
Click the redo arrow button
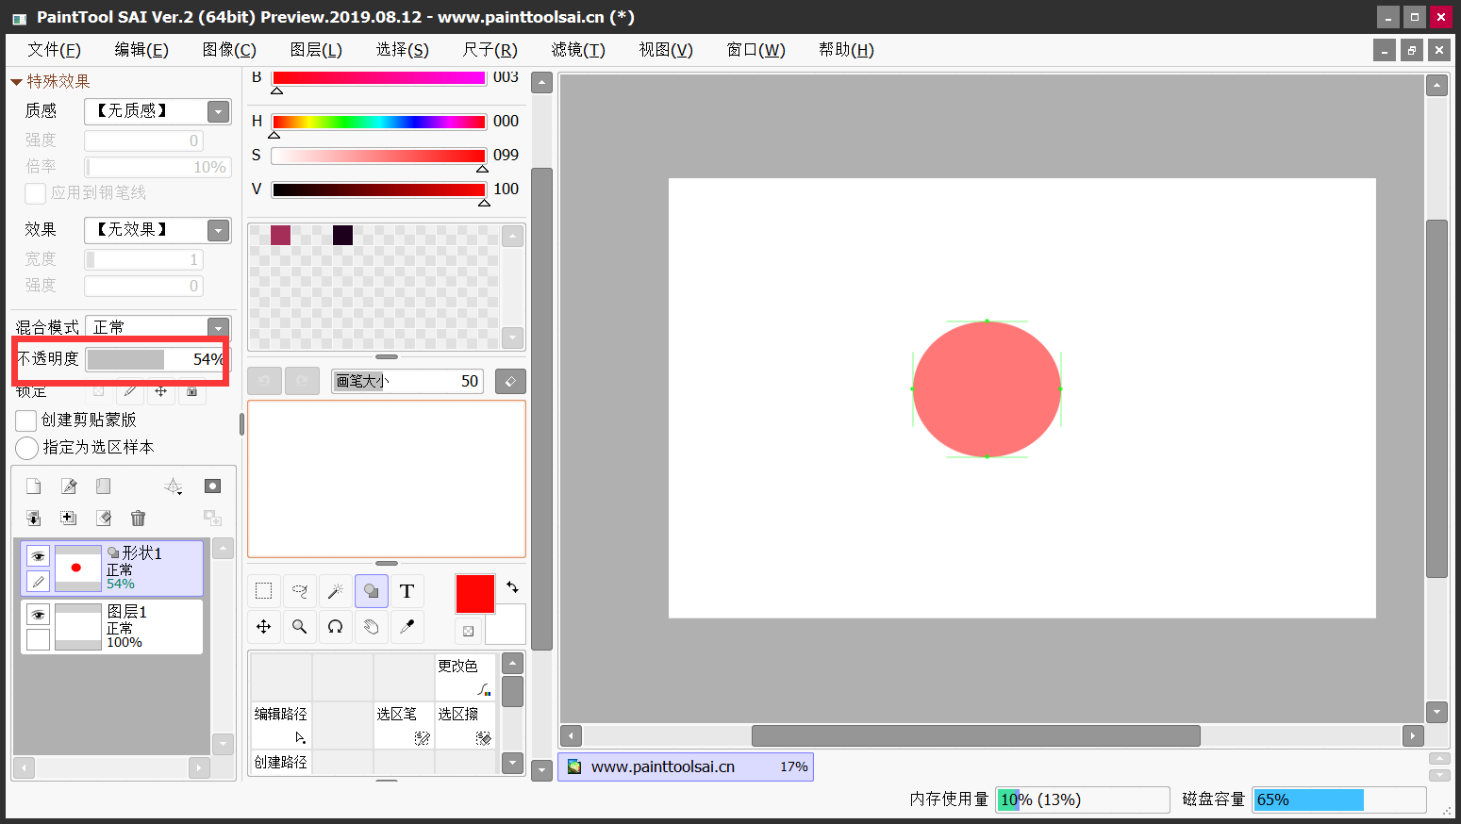pos(302,381)
